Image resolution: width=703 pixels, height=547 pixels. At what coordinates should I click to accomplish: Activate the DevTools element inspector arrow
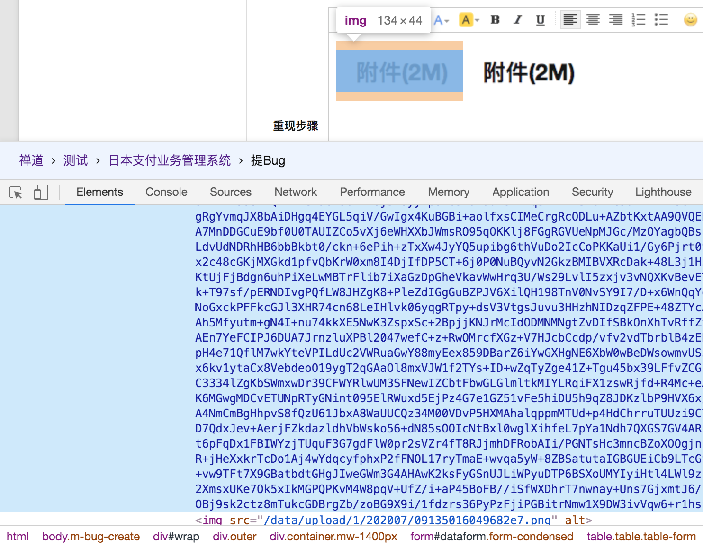pyautogui.click(x=16, y=193)
